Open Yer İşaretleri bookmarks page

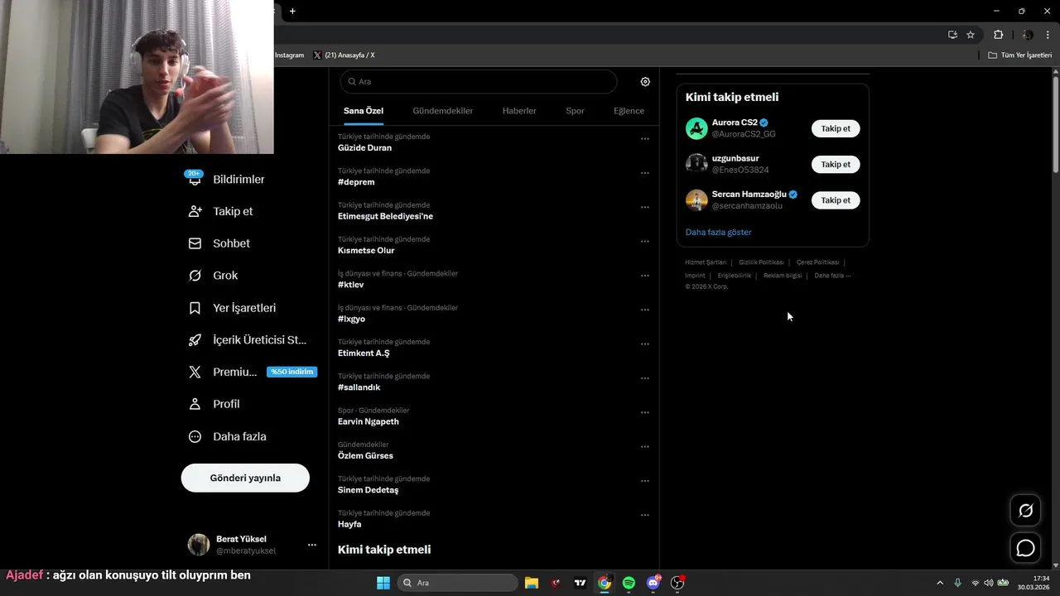[x=233, y=308]
